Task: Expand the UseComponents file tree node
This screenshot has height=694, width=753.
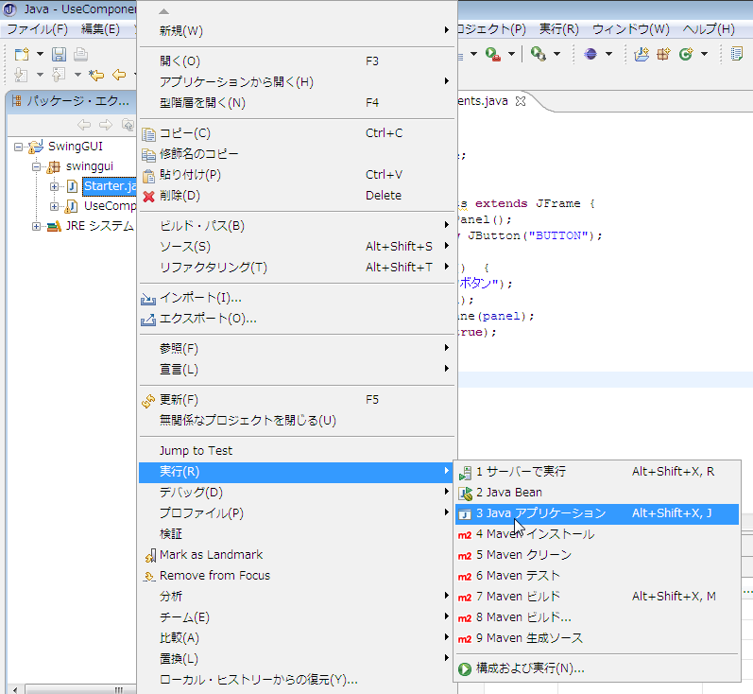Action: [55, 206]
